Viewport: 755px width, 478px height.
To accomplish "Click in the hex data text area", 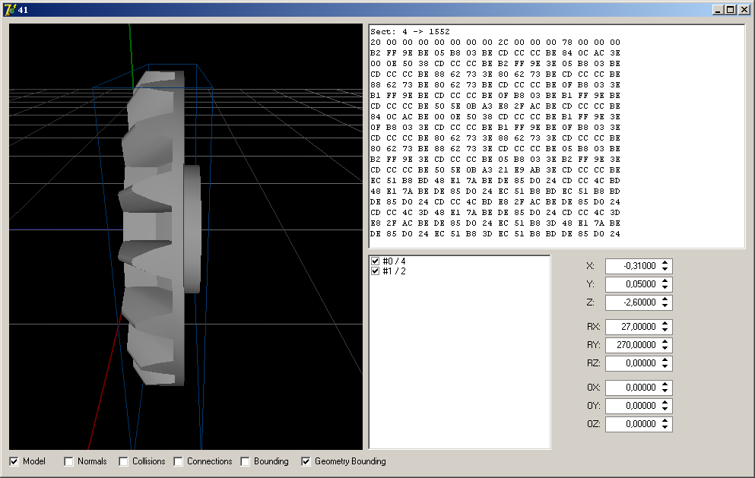I will [557, 137].
